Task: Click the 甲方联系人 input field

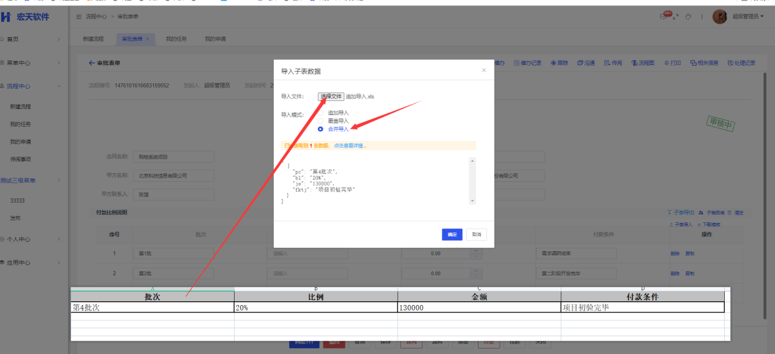Action: (x=173, y=195)
